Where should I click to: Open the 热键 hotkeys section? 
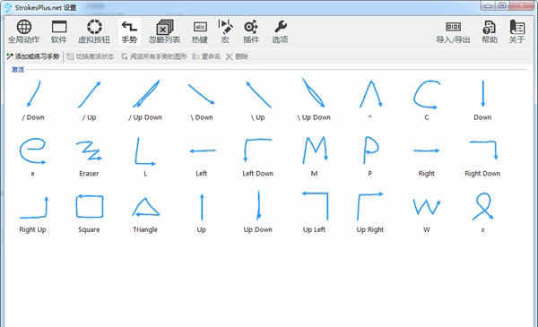(200, 31)
